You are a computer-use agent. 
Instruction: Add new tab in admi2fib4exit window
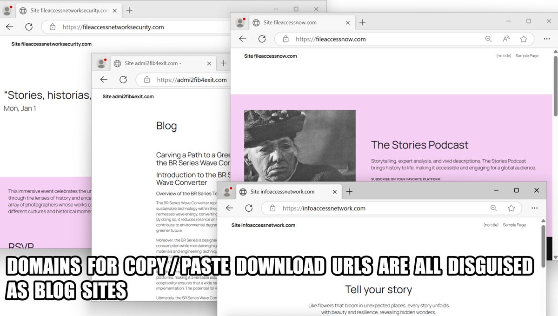pyautogui.click(x=224, y=63)
